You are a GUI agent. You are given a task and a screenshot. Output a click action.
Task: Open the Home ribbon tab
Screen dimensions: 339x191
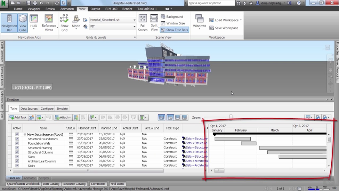point(18,9)
